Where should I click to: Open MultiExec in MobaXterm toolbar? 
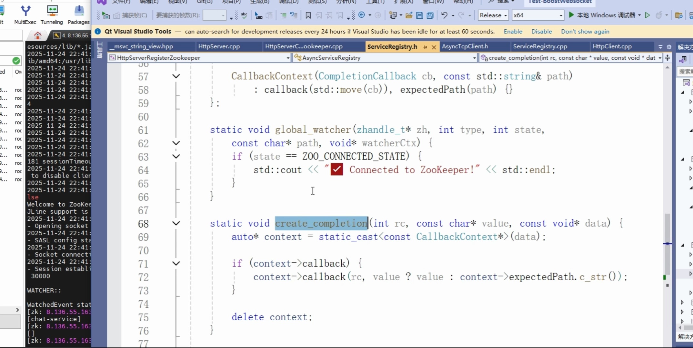click(x=25, y=15)
